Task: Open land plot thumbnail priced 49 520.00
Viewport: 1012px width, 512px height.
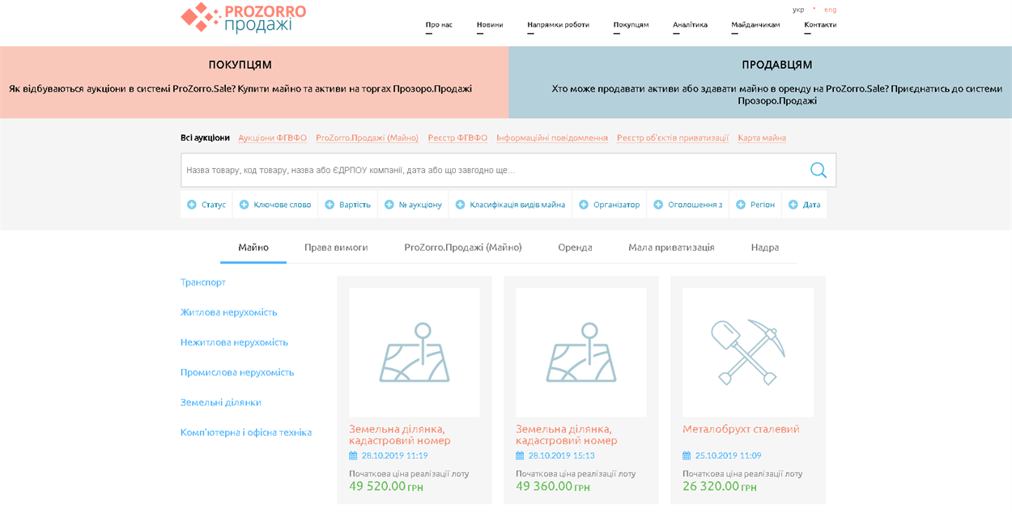Action: 415,353
